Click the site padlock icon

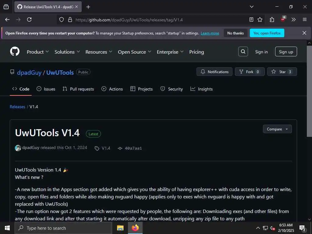[x=70, y=19]
